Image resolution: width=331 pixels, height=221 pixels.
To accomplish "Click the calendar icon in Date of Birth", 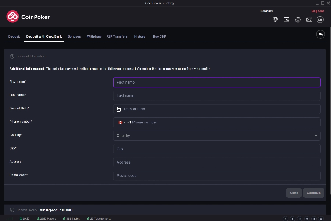I will pos(118,109).
